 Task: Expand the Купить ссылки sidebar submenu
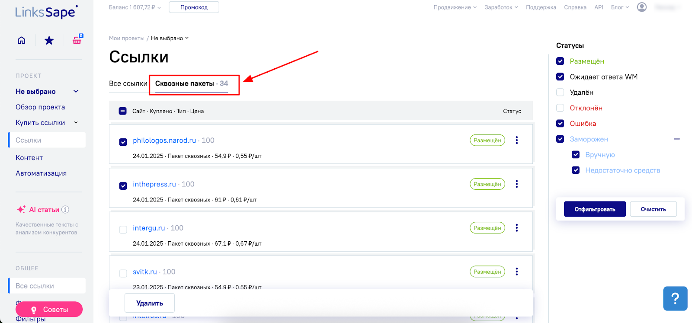coord(76,123)
